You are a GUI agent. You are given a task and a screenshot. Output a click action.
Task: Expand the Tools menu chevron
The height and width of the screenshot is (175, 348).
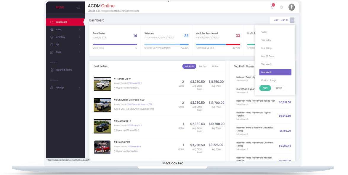[x=79, y=52]
